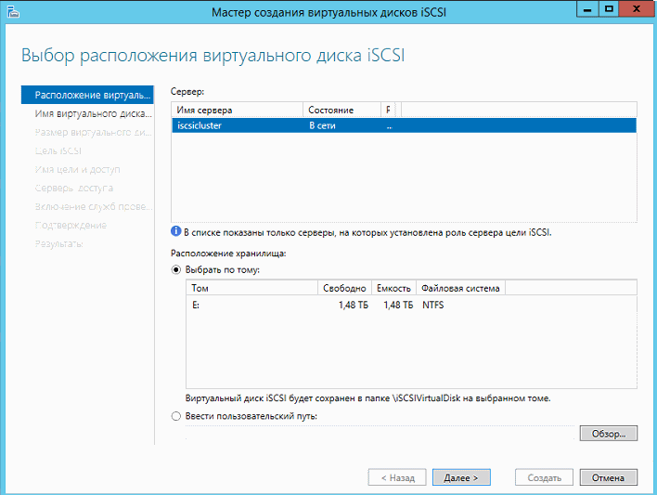Maximize the iSCSI wizard window
Viewport: 657px width, 495px height.
point(609,8)
